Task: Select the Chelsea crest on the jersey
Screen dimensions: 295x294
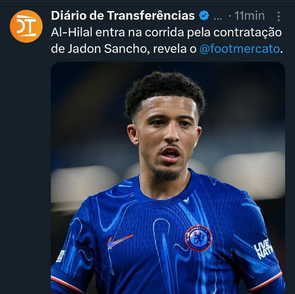Action: (x=198, y=238)
